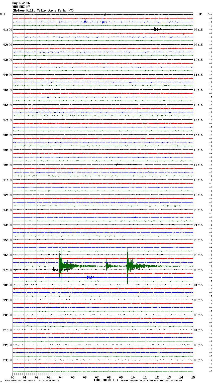Click the "Aug26,2006" date header

21,3
